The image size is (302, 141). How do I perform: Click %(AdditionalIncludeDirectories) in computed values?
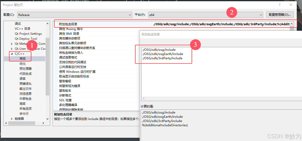pos(165,125)
